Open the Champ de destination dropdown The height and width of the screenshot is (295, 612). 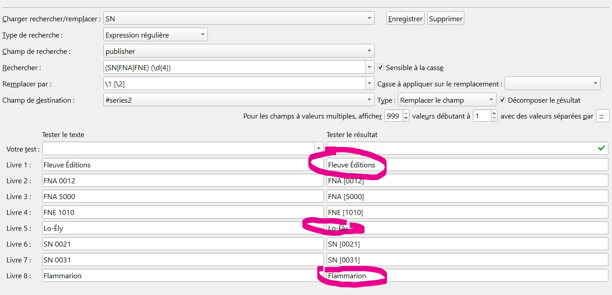(x=370, y=100)
